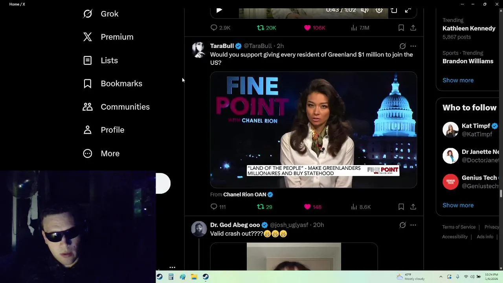Viewport: 503px width, 283px height.
Task: Click Dr. God Abeg ooo name
Action: pyautogui.click(x=235, y=225)
